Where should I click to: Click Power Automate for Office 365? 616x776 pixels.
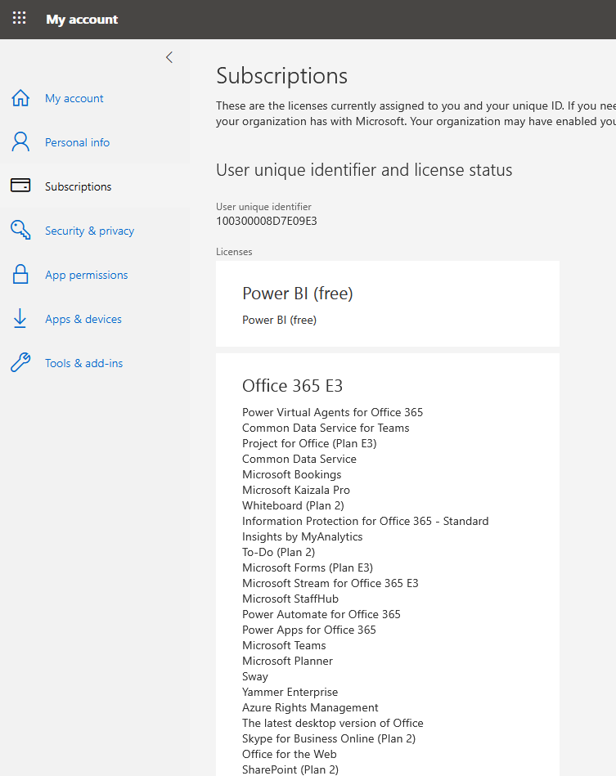(321, 614)
